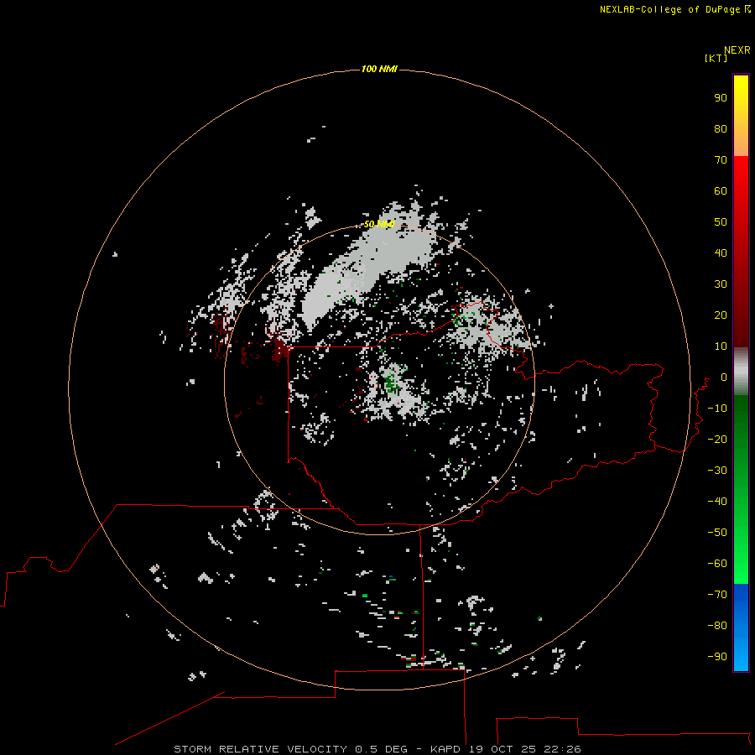Click the yellow band of color scale

coord(741,116)
